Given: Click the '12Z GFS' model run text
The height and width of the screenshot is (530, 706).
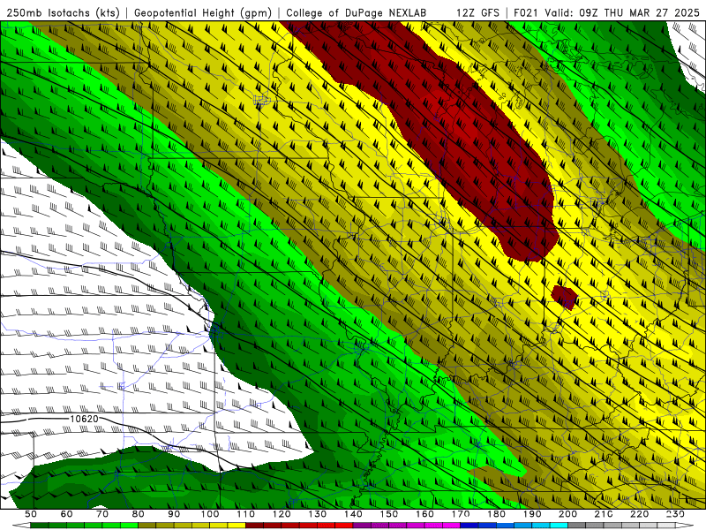Looking at the screenshot, I should click(477, 12).
